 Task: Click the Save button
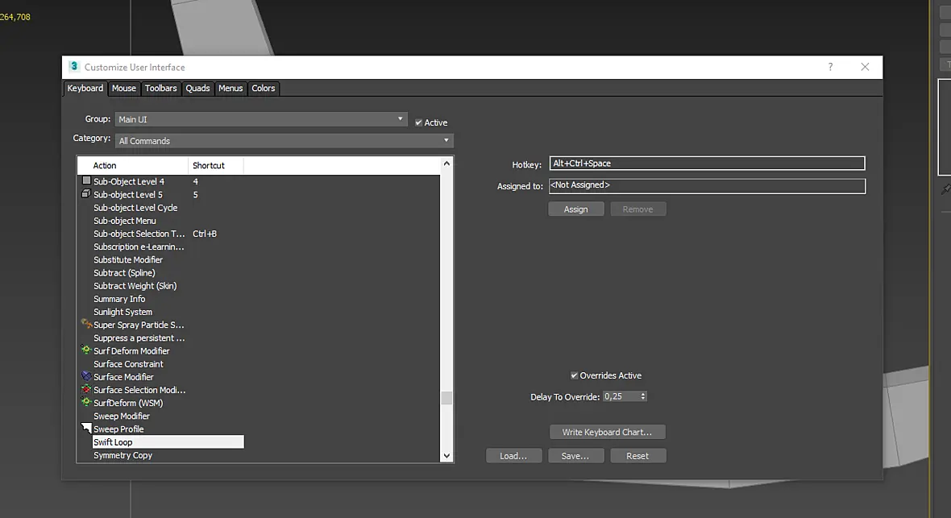point(575,455)
